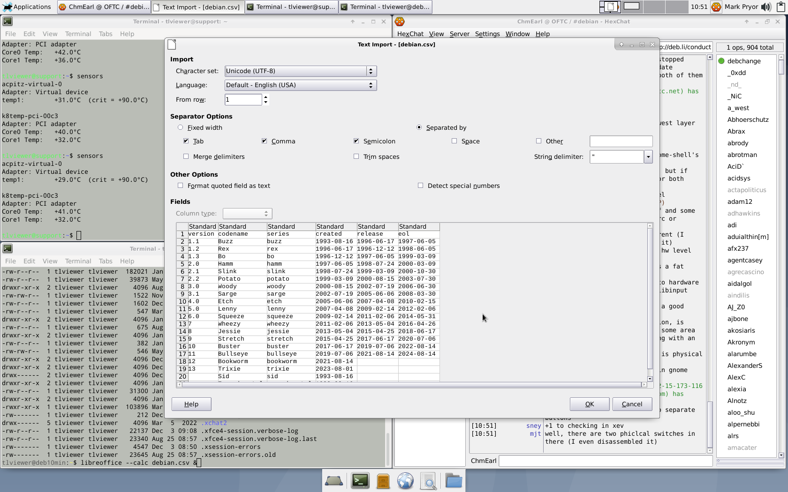Click the show desktop icon in dock
Image resolution: width=788 pixels, height=492 pixels.
click(334, 481)
